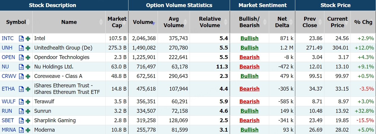
Task: Sort by Current Price column header
Action: 337,22
